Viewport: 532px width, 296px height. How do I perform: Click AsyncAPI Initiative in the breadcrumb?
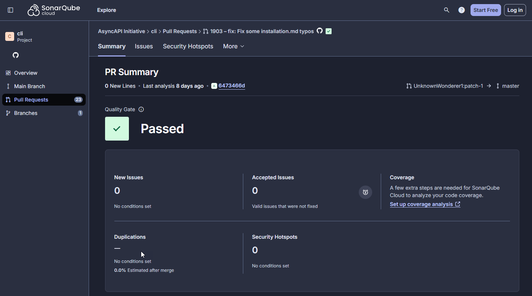coord(121,31)
